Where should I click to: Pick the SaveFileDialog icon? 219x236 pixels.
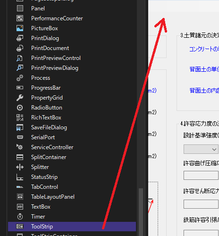[20, 127]
